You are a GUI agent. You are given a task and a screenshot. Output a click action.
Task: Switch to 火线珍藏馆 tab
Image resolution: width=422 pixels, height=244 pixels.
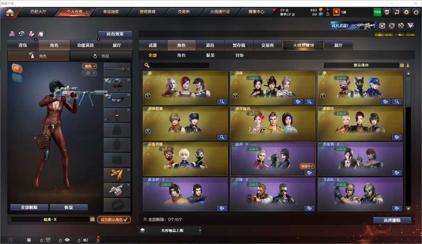[x=303, y=45]
